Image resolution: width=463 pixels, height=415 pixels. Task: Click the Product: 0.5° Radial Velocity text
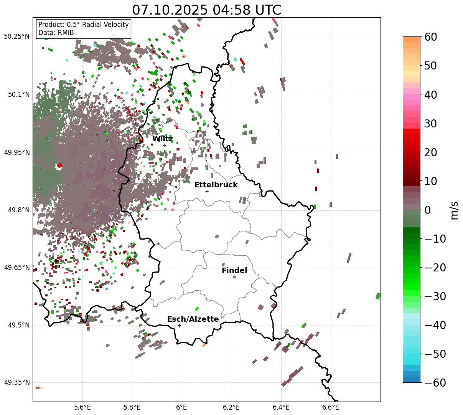pos(84,25)
